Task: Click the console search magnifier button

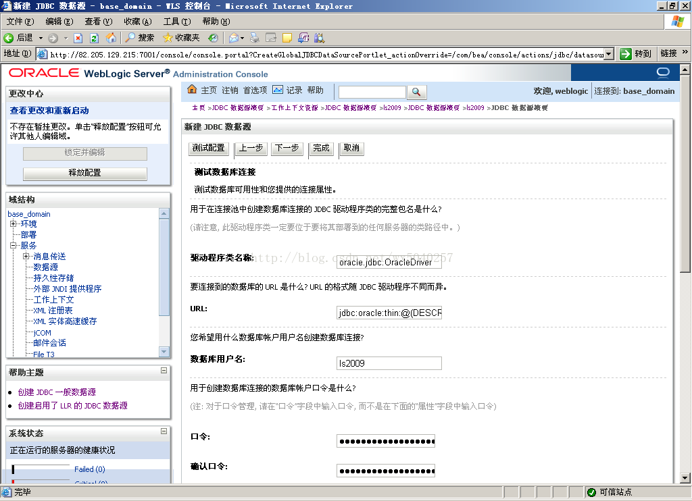Action: coord(417,92)
